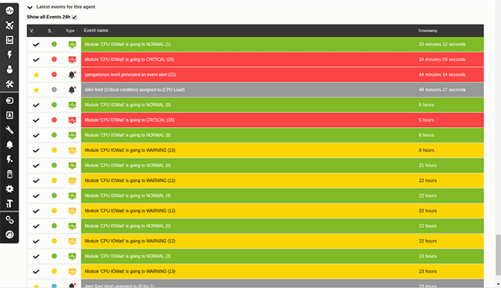The width and height of the screenshot is (501, 288).
Task: Select event "Module 'CPU IOWait' is going to WARNING (11)"
Action: tap(282, 181)
